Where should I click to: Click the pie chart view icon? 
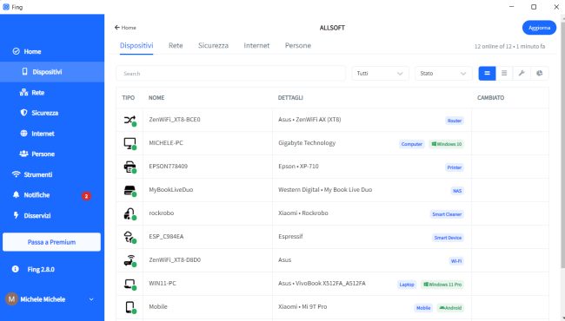click(x=540, y=74)
